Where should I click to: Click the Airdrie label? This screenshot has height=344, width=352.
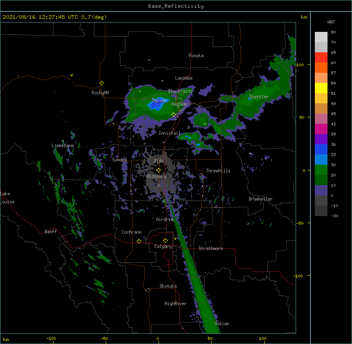pyautogui.click(x=165, y=219)
